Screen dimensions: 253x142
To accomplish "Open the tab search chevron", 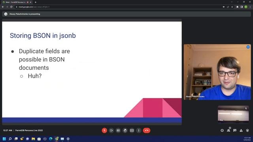I will [232, 2].
